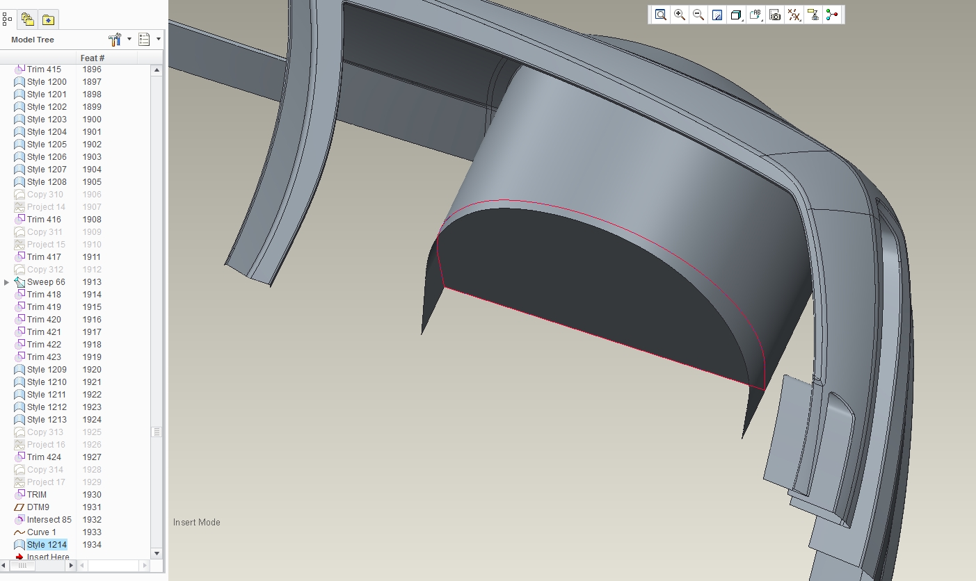Click the Refit view icon
Viewport: 976px width, 581px height.
tap(660, 15)
